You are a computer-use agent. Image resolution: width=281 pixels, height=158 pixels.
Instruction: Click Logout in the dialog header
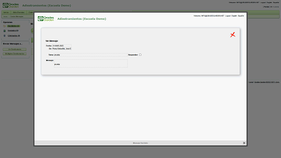pos(228,16)
